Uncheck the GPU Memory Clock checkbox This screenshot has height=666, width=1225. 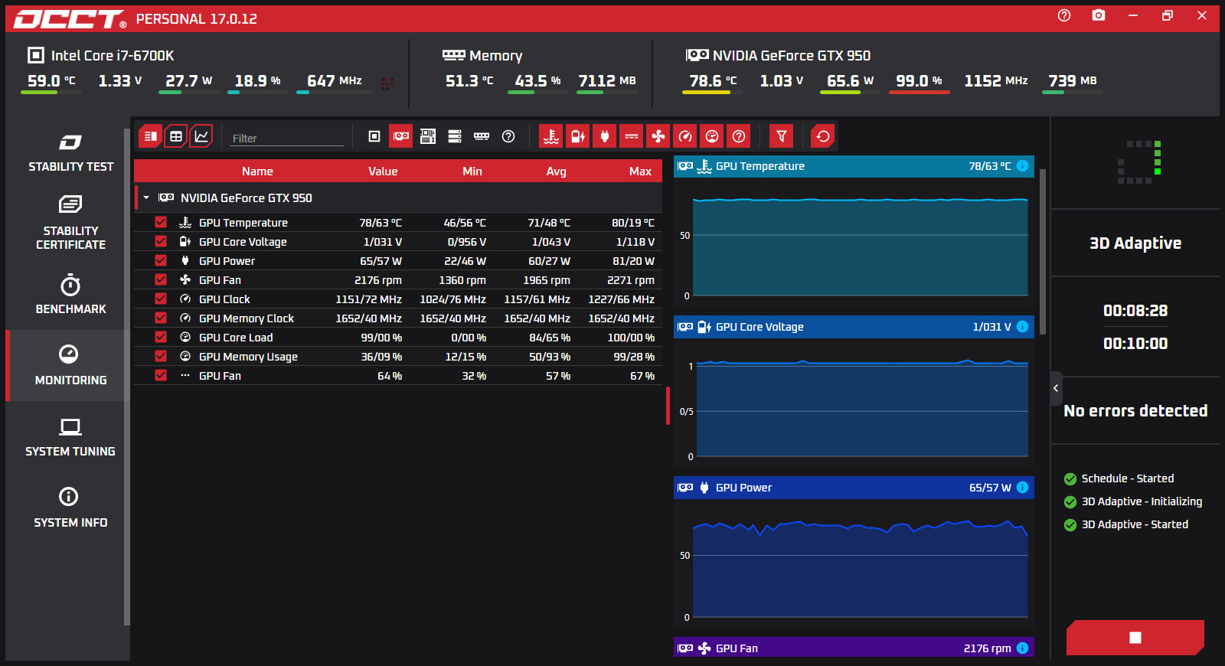(x=161, y=318)
